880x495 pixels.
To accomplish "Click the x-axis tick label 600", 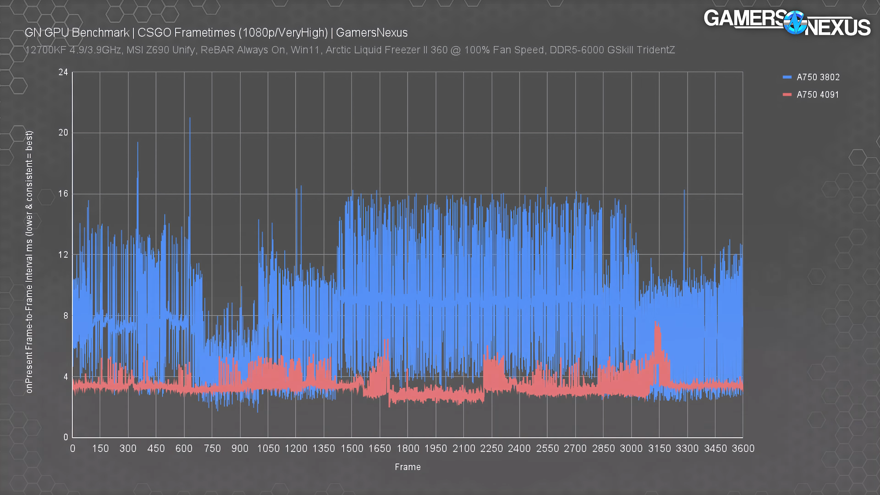I will coord(184,448).
